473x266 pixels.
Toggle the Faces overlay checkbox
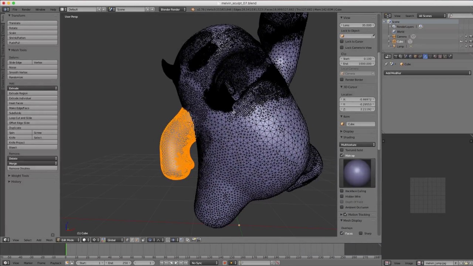[x=342, y=233]
